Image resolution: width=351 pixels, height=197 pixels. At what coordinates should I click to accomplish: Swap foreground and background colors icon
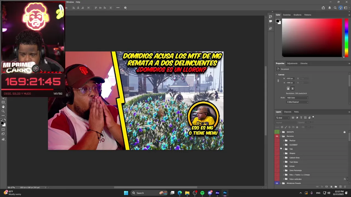5,120
